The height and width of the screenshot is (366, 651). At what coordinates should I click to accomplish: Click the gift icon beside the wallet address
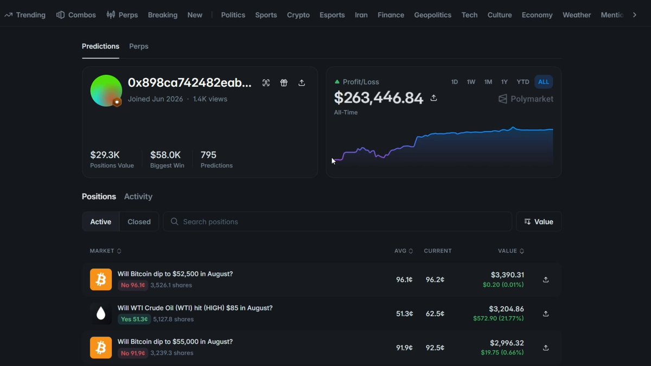[x=284, y=83]
